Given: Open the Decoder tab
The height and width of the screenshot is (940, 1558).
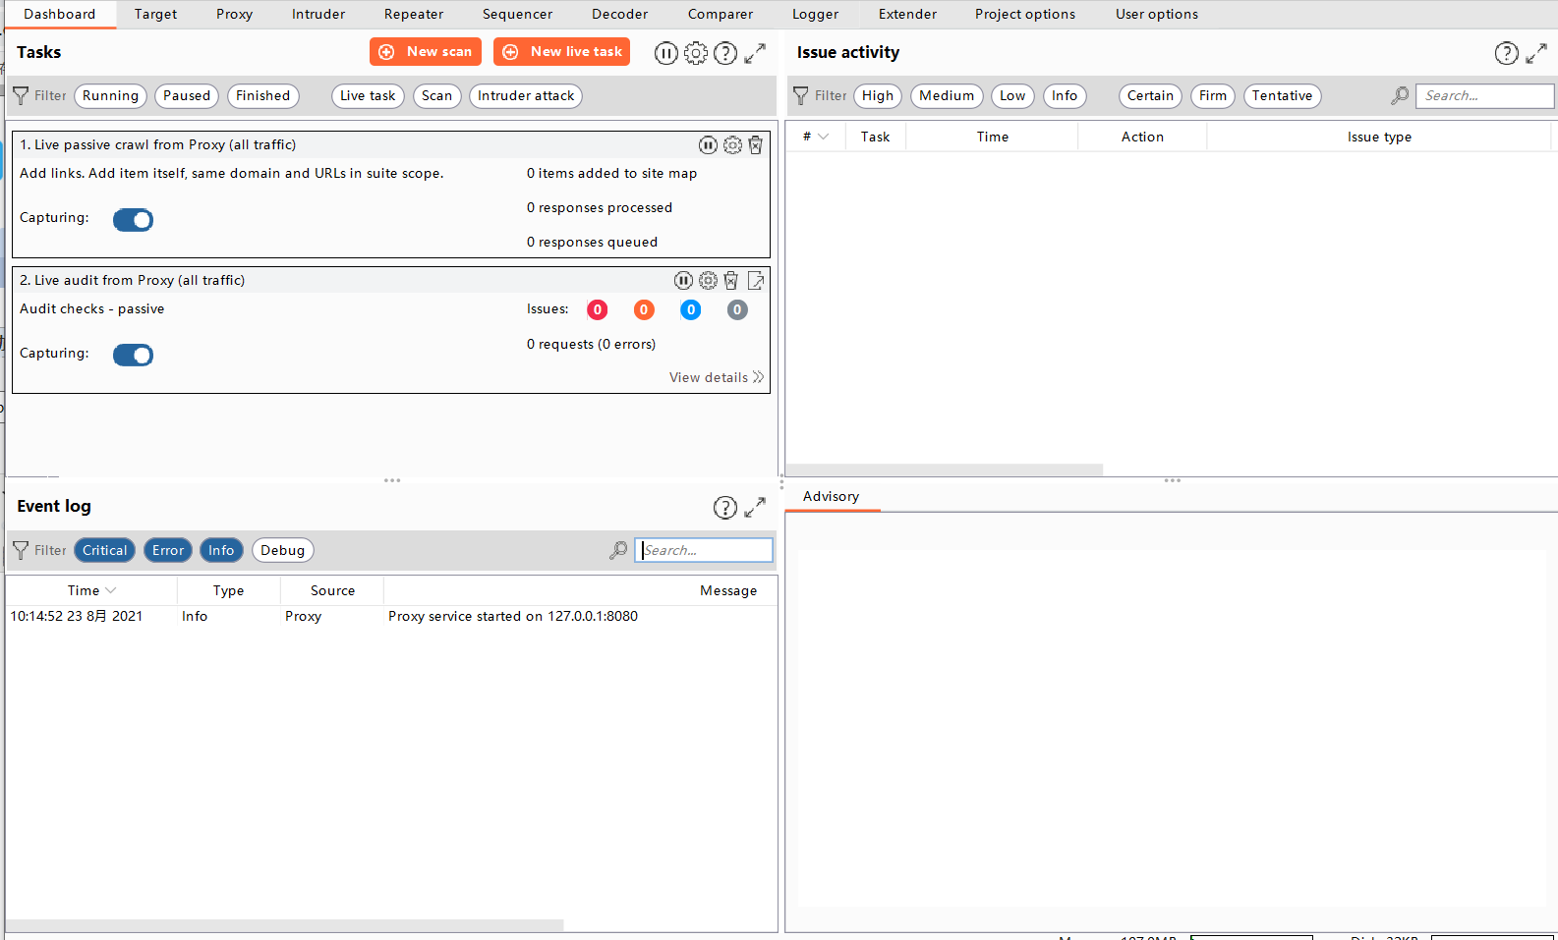Looking at the screenshot, I should (x=620, y=15).
